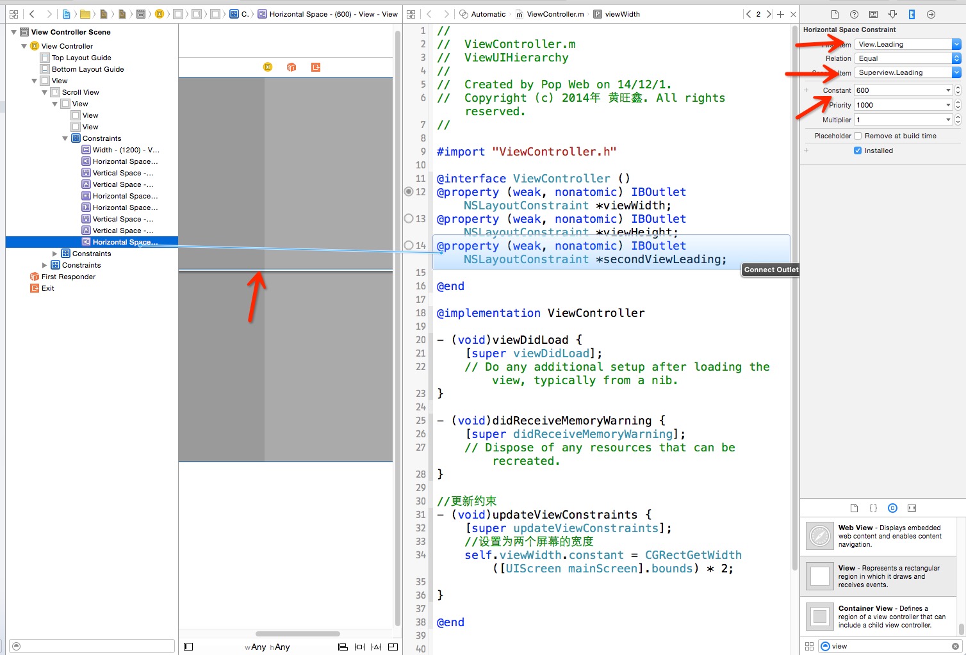The height and width of the screenshot is (655, 966).
Task: Select Width - (1200) constraint in outline
Action: click(121, 150)
